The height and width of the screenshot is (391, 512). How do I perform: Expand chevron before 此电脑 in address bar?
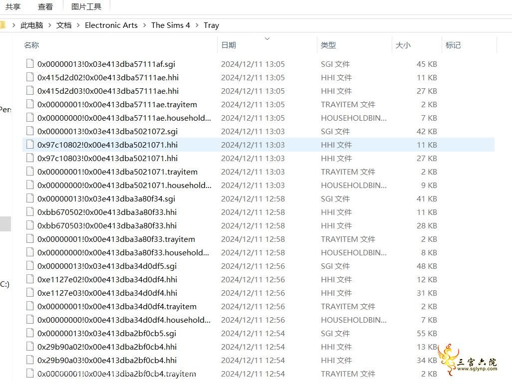(x=13, y=25)
